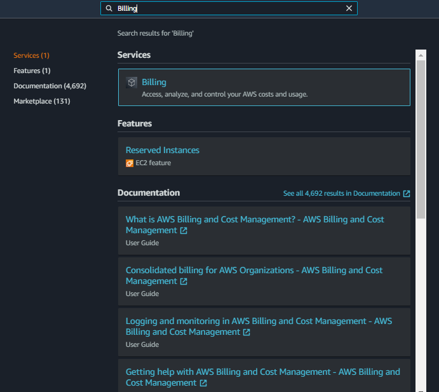The image size is (439, 392).
Task: Click external-link icon after 'What is AWS Billing' title
Action: 184,231
